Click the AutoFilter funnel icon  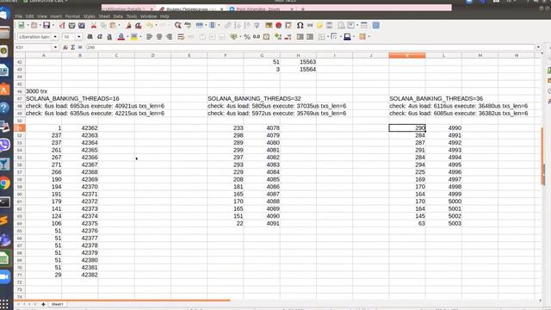pyautogui.click(x=257, y=25)
